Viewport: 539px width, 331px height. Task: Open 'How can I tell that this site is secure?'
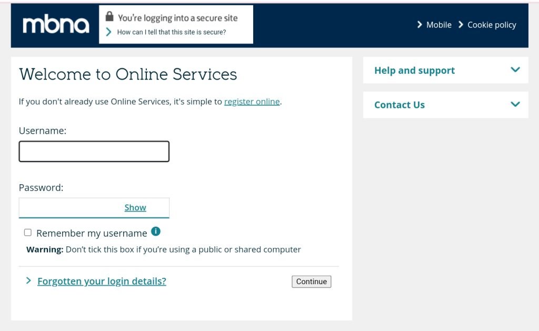point(172,32)
